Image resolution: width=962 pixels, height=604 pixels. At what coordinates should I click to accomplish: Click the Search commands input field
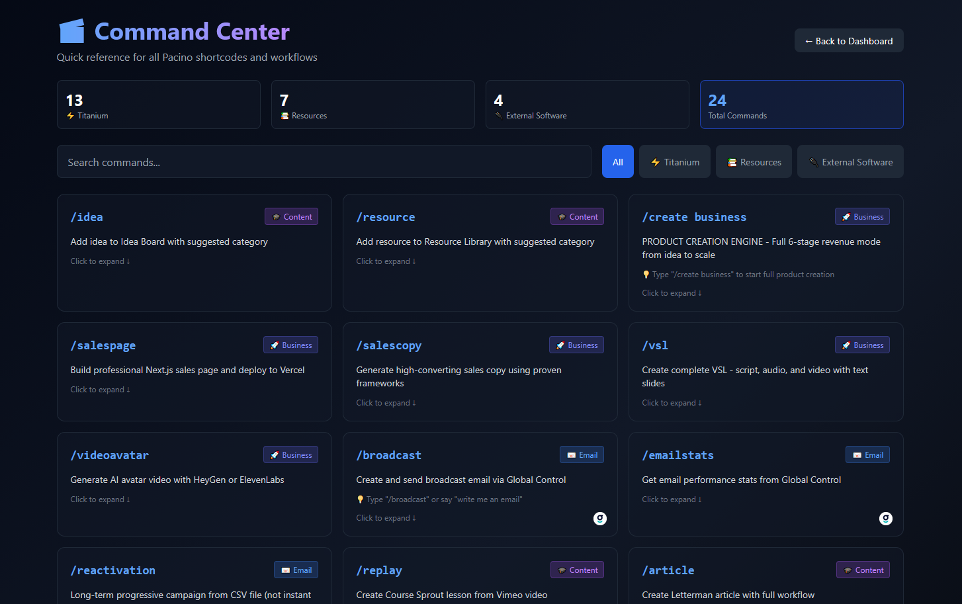(324, 162)
